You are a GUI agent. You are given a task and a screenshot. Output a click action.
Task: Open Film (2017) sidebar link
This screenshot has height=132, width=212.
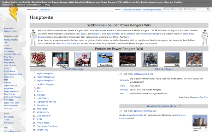(9, 123)
